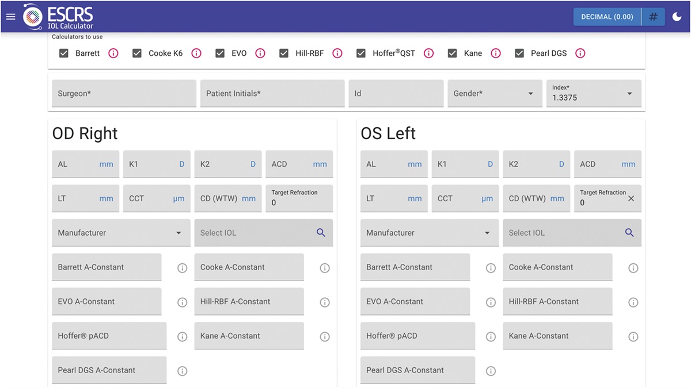Clear the OS Left Target Refraction value
Image resolution: width=691 pixels, height=388 pixels.
(631, 198)
